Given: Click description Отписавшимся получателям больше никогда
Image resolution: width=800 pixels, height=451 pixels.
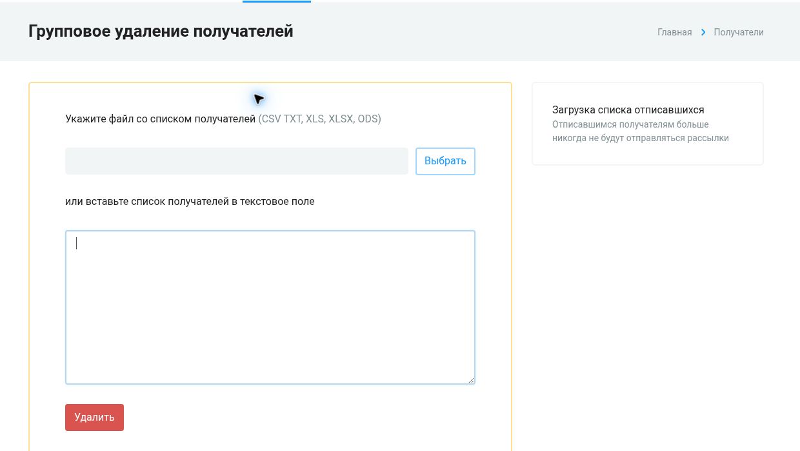Looking at the screenshot, I should (x=641, y=131).
